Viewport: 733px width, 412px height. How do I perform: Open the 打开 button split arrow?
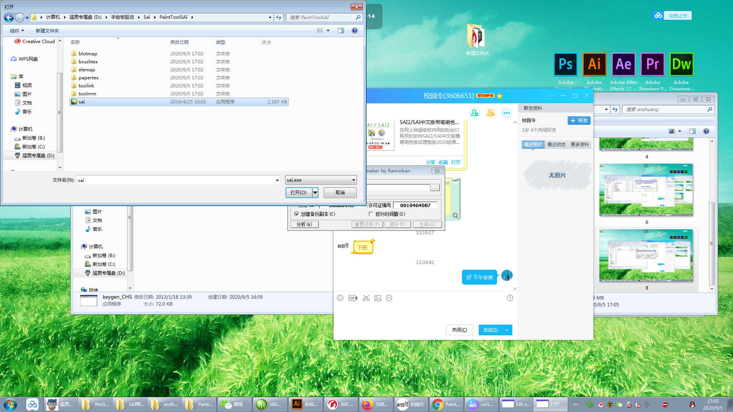pyautogui.click(x=315, y=193)
